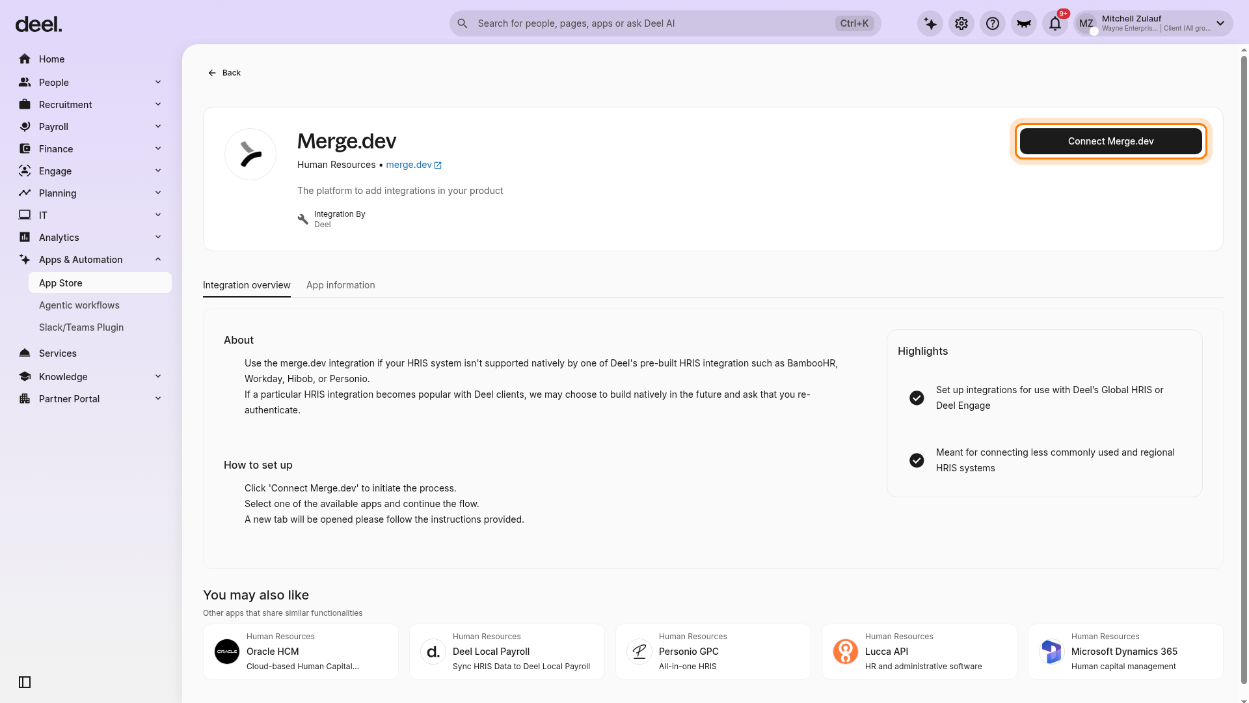Click the MZ profile avatar
This screenshot has width=1249, height=703.
1086,23
